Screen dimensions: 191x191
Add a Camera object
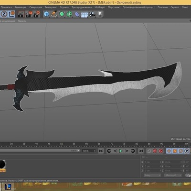(92, 14)
